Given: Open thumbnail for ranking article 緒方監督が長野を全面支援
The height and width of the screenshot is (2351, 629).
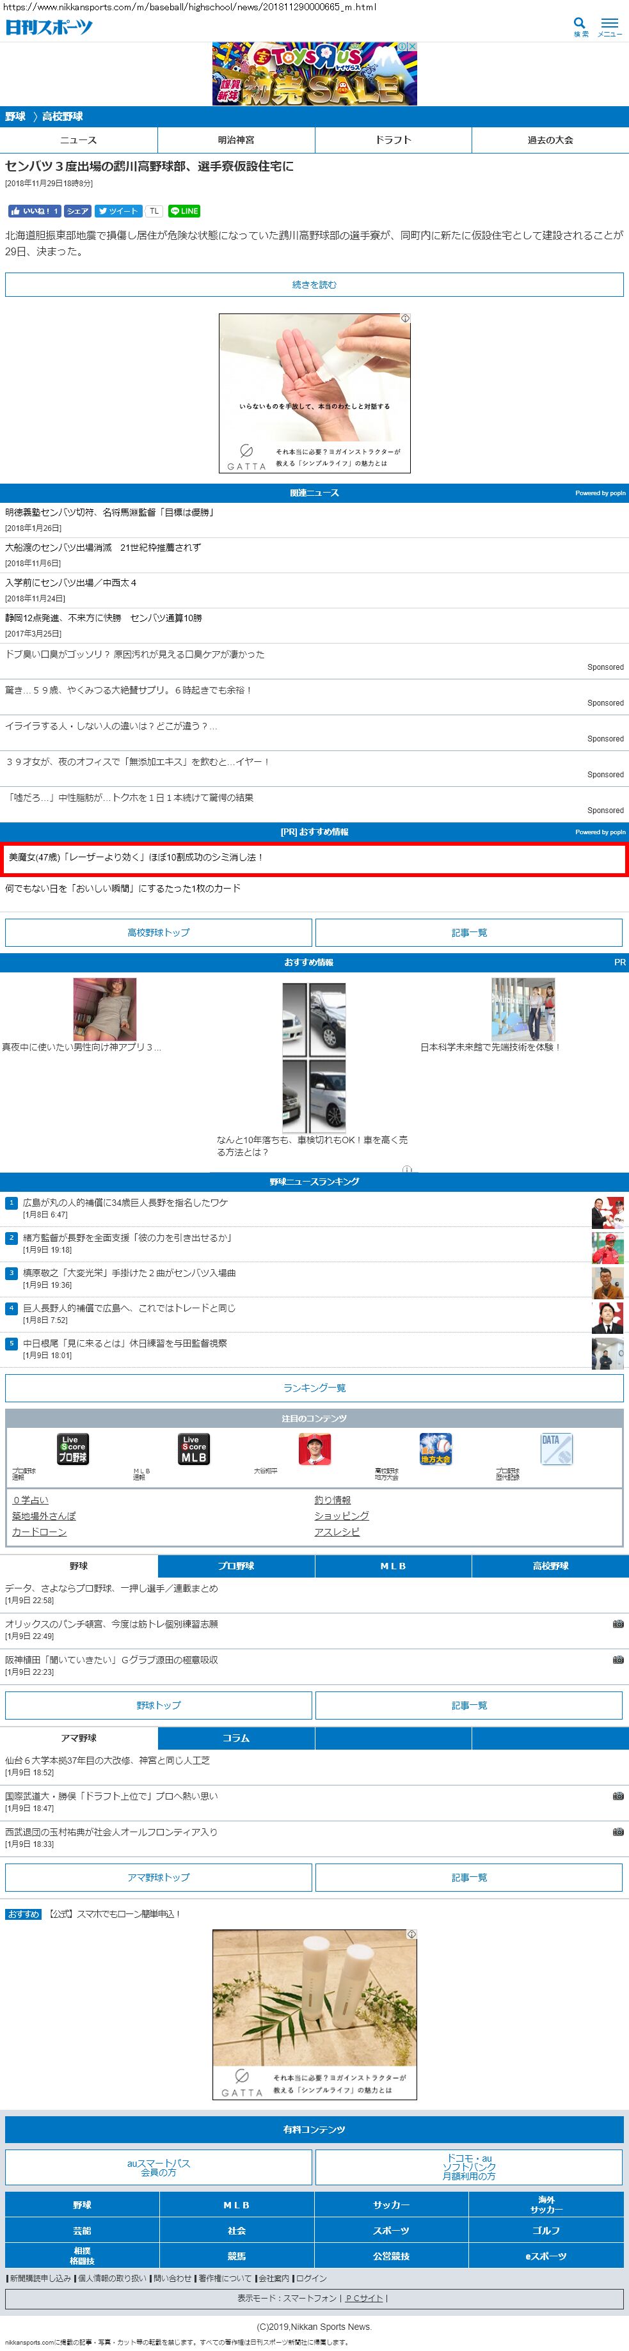Looking at the screenshot, I should click(607, 1247).
